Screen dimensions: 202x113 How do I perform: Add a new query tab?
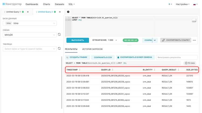click(68, 12)
